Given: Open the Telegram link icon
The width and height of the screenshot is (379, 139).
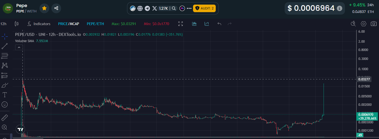Looking at the screenshot, I should [147, 9].
